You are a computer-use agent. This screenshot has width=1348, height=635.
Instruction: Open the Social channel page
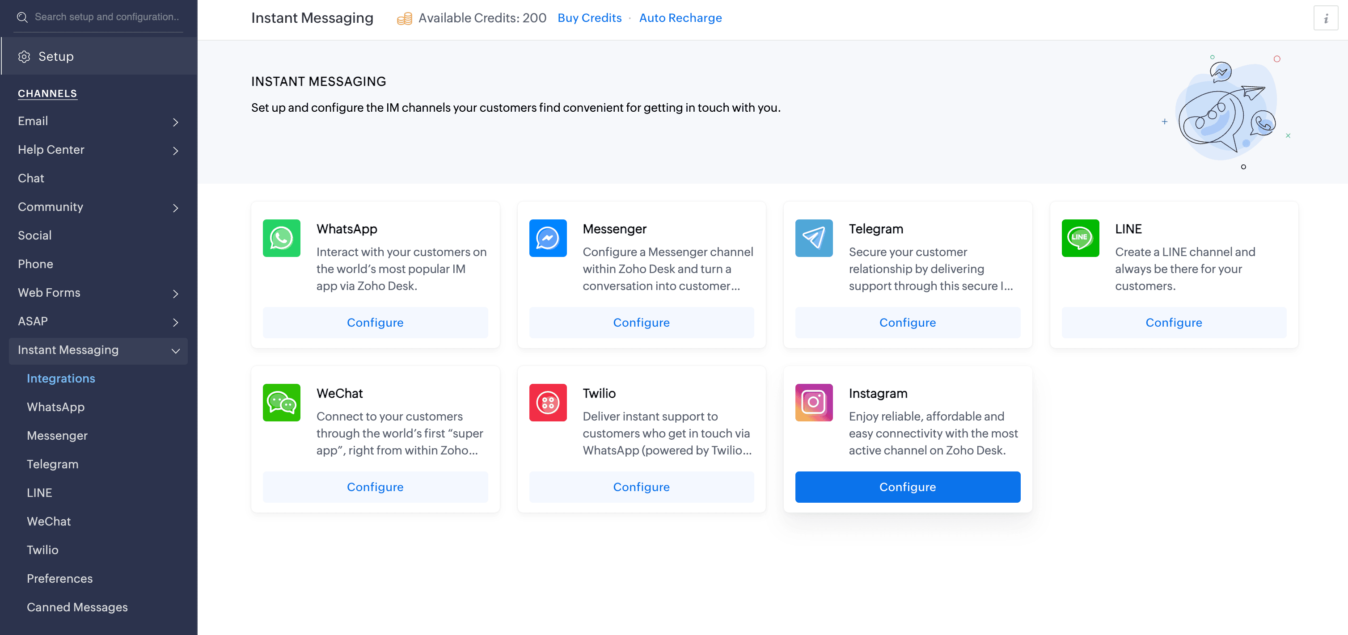(x=34, y=235)
